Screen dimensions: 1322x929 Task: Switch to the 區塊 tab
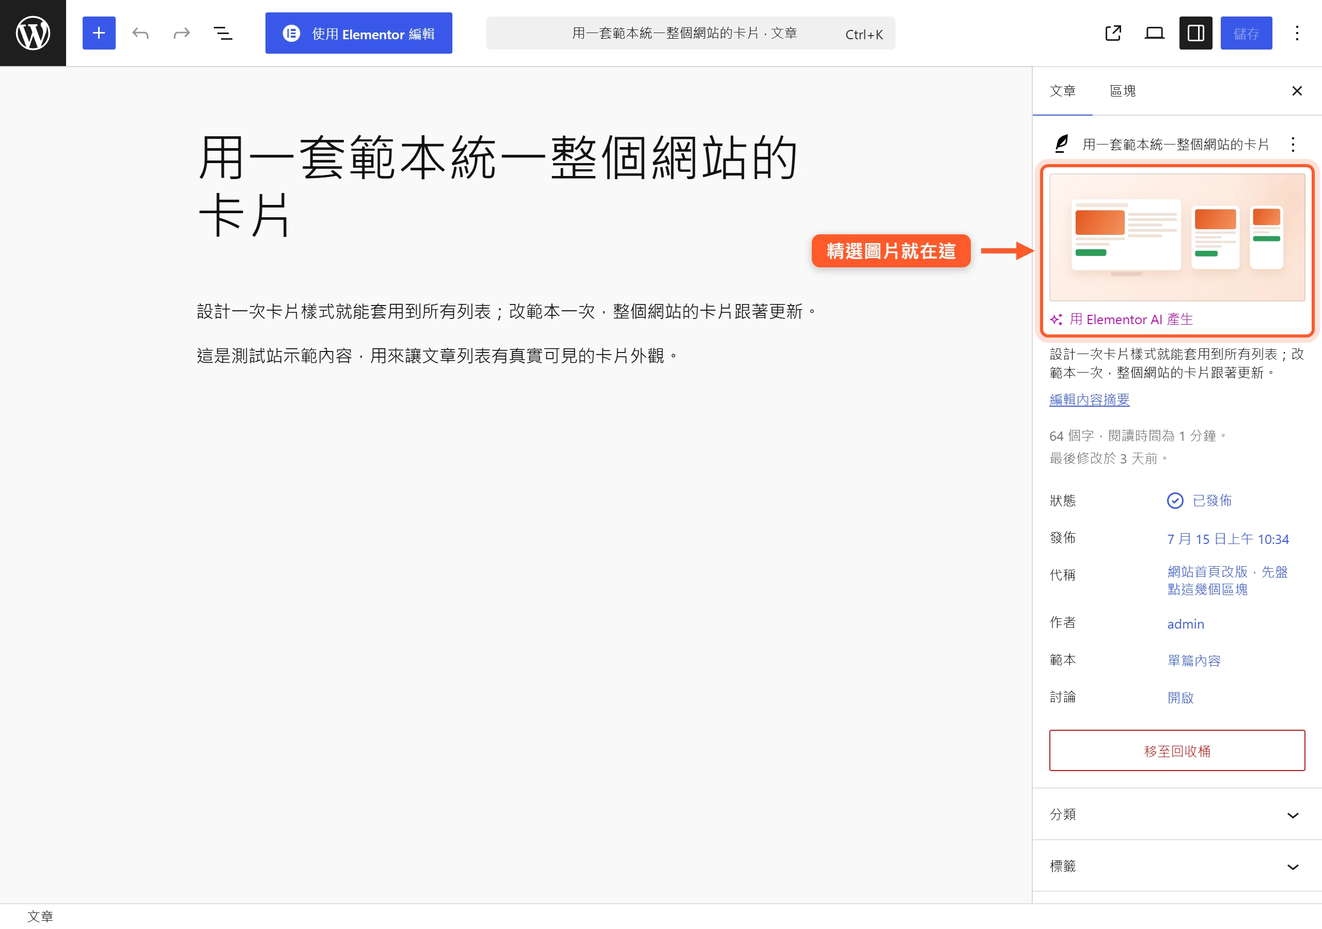1123,91
